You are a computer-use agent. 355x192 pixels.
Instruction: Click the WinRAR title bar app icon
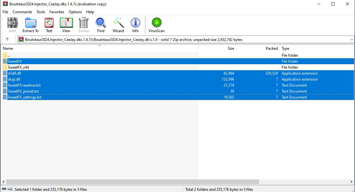point(5,4)
